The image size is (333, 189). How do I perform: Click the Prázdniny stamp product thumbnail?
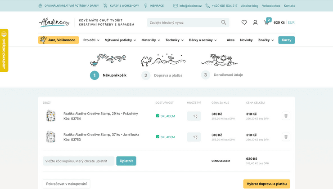pos(51,116)
